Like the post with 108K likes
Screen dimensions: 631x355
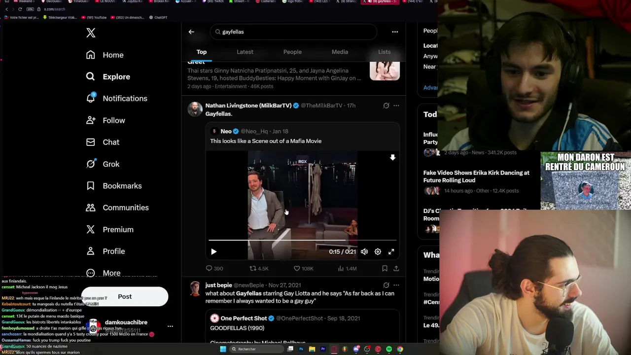tap(297, 268)
